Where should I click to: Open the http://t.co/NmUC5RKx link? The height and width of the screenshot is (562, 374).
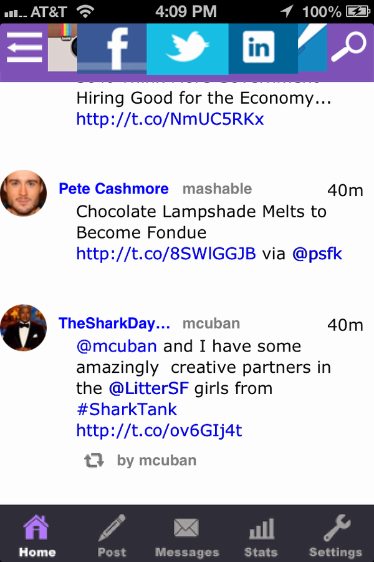click(x=170, y=119)
